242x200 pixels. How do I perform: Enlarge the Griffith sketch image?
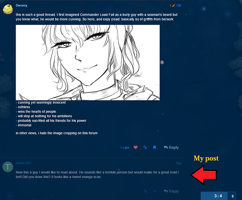pos(88,62)
